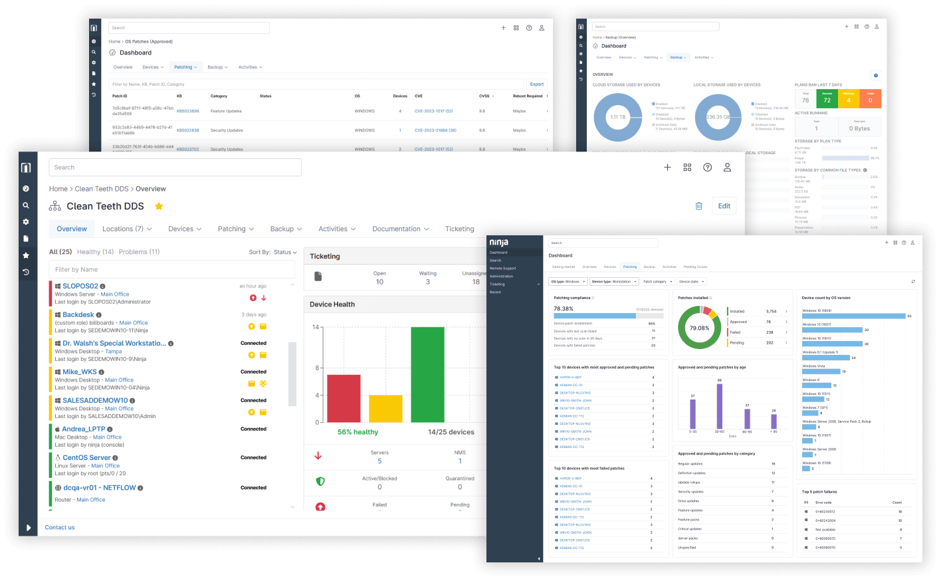Click the Edit button
Screen dimensions: 941x581
pyautogui.click(x=724, y=206)
